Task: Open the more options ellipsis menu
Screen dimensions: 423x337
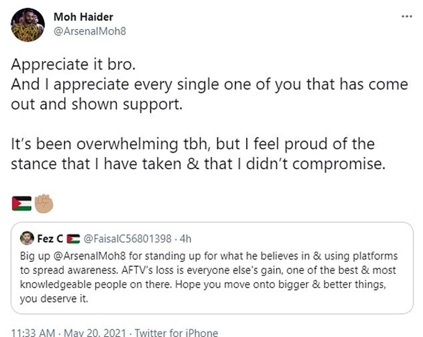Action: [x=407, y=16]
